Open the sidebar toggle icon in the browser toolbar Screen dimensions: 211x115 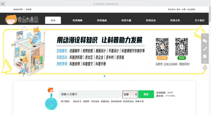click(3, 4)
